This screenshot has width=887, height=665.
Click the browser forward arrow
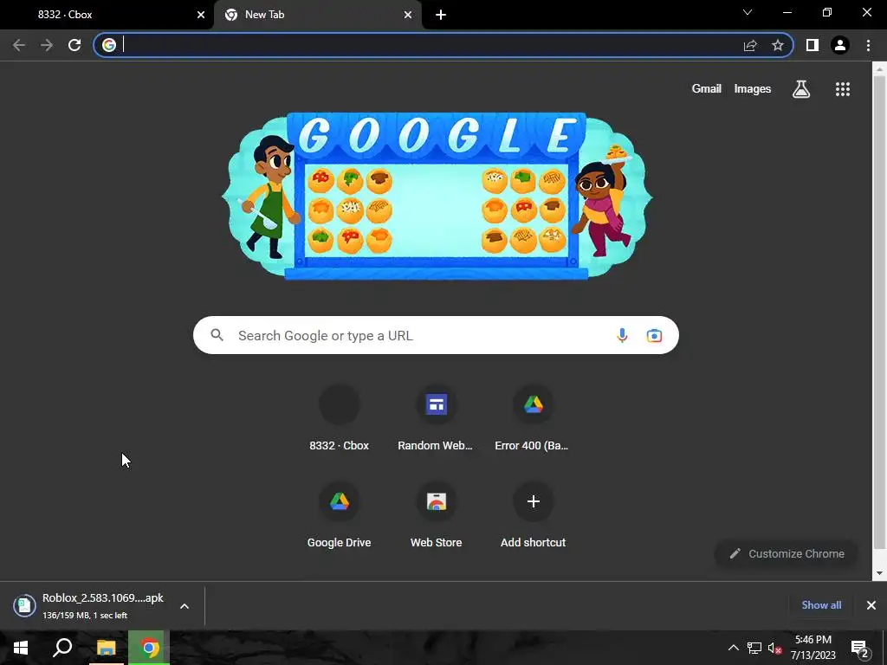point(47,45)
